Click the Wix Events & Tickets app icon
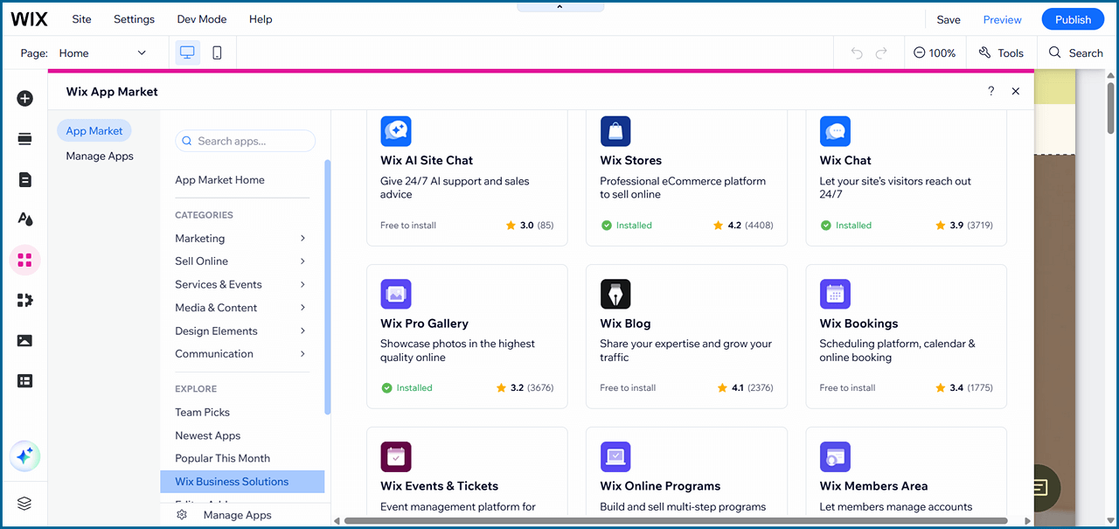The width and height of the screenshot is (1119, 529). click(396, 456)
